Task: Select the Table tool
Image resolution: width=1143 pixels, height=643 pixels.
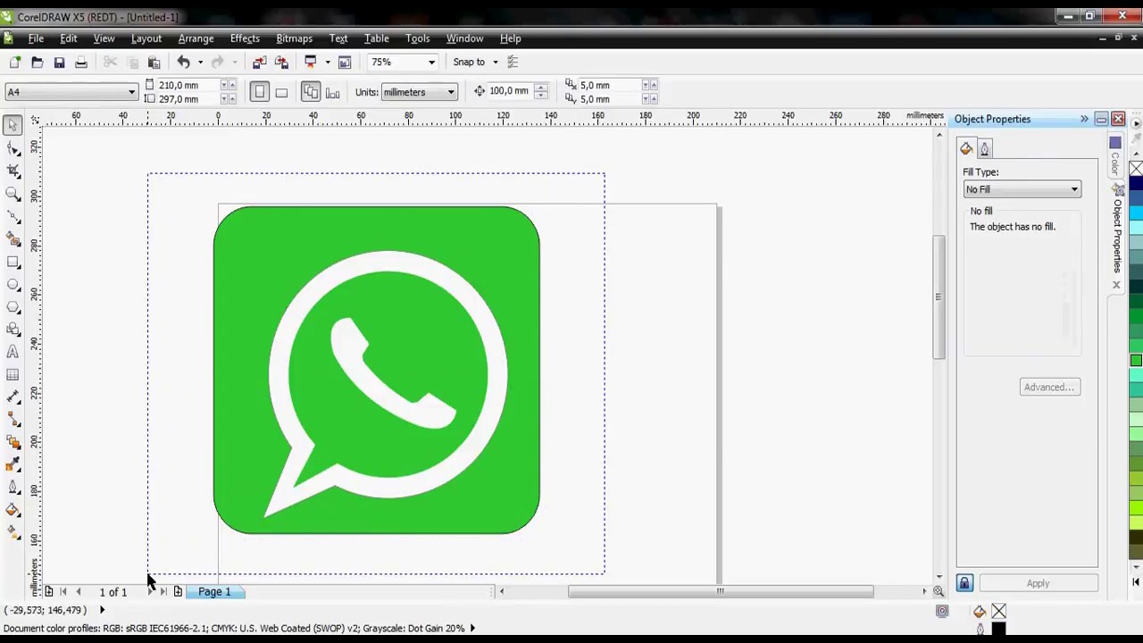Action: [x=13, y=374]
